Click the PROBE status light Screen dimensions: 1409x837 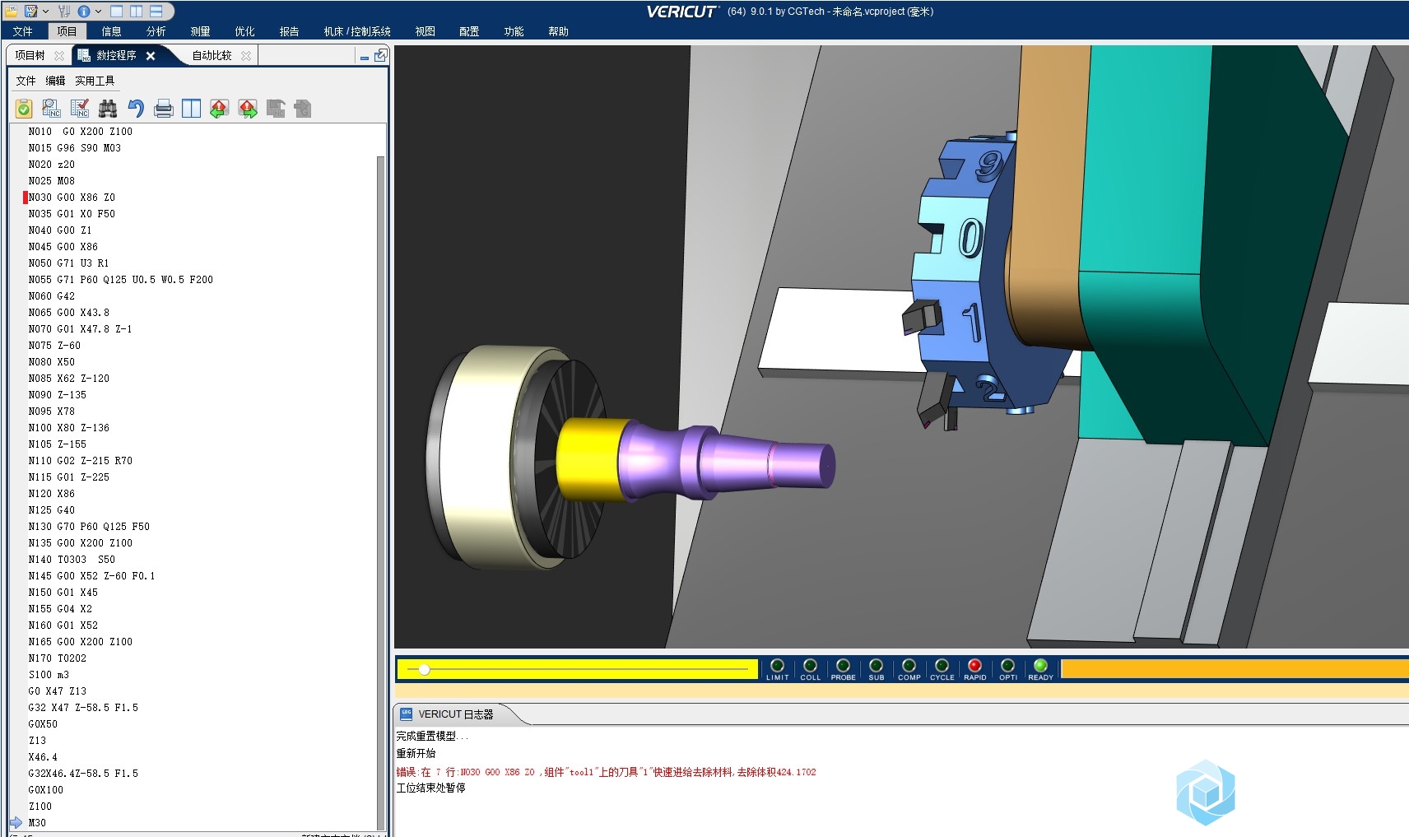(843, 666)
